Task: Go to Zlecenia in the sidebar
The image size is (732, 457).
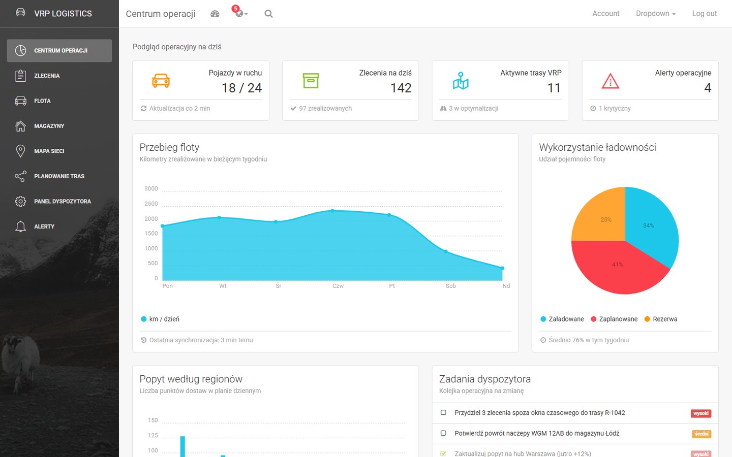Action: click(59, 76)
